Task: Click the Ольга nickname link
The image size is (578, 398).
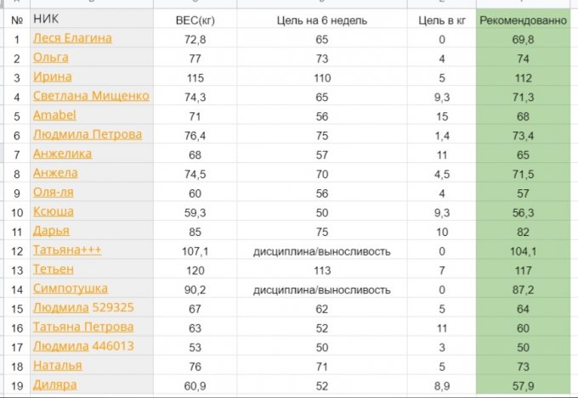Action: [50, 58]
